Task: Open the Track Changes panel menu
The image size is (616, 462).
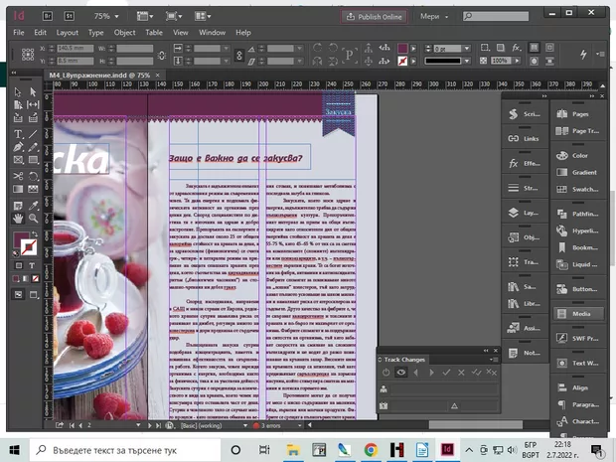Action: [495, 359]
